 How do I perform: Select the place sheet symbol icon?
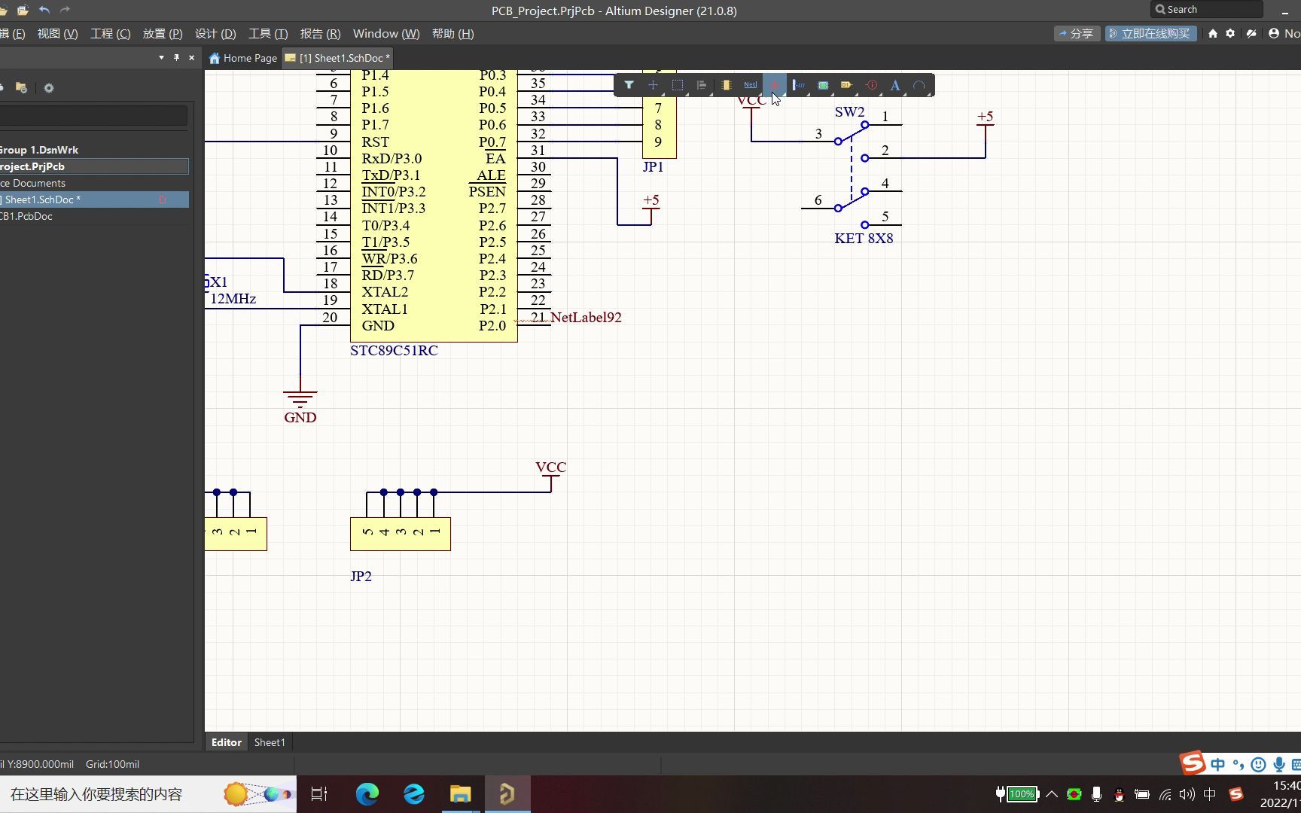(x=823, y=85)
